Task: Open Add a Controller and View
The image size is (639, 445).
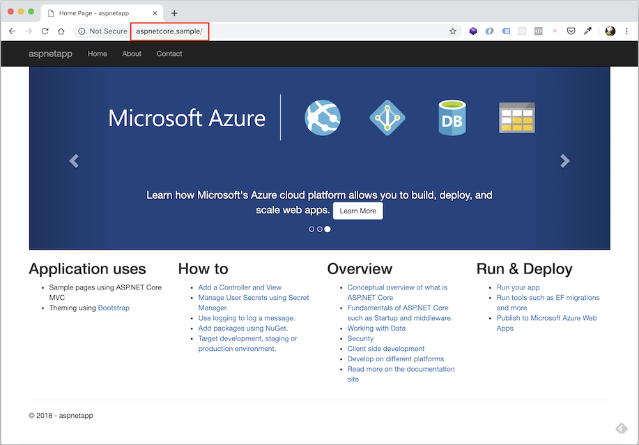Action: (240, 287)
